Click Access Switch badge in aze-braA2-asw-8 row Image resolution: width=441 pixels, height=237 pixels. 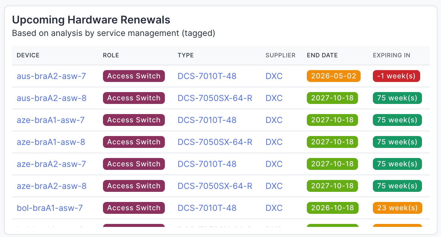tap(134, 186)
